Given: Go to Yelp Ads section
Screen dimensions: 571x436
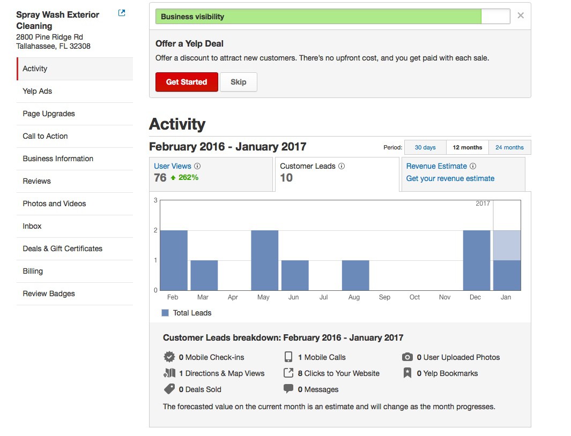Looking at the screenshot, I should 75,92.
